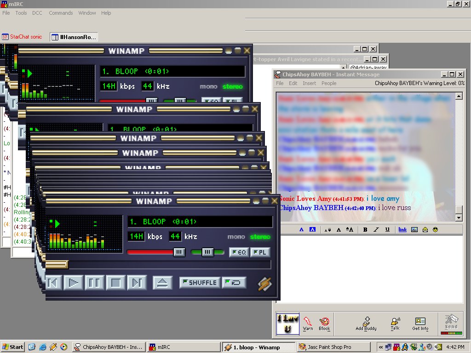Start a Talk voice session
The image size is (471, 353).
[x=395, y=323]
